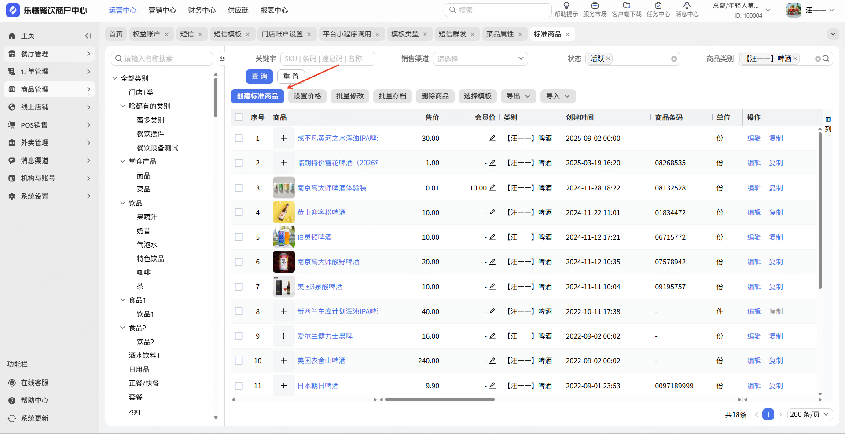Open the 帮助提示 lightbulb icon
This screenshot has width=845, height=434.
pos(566,6)
